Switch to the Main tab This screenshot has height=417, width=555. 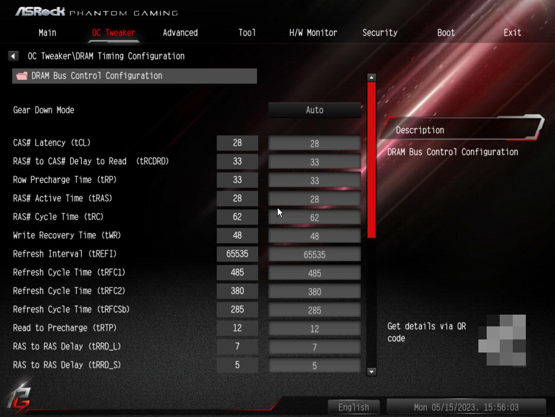[x=47, y=33]
